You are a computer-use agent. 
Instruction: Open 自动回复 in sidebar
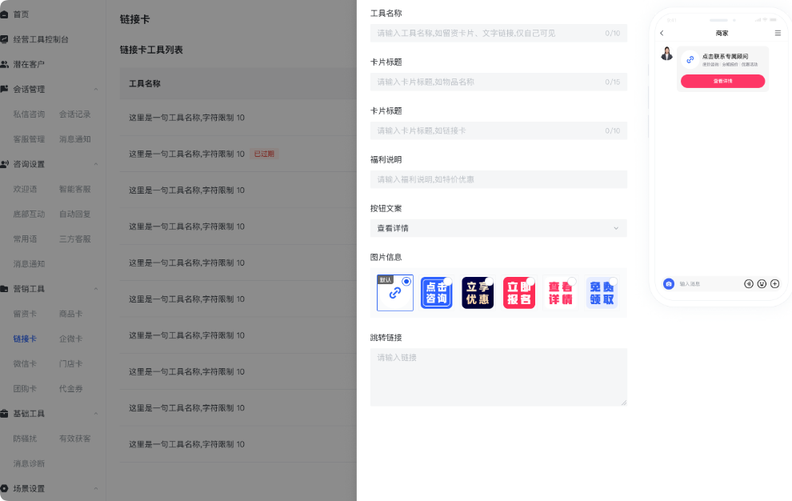(74, 214)
